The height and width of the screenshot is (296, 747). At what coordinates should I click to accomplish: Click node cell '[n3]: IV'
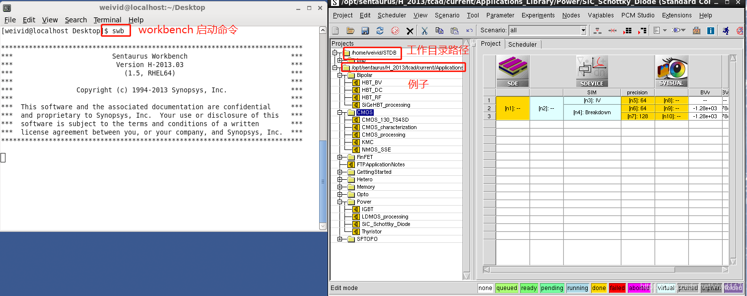coord(592,100)
